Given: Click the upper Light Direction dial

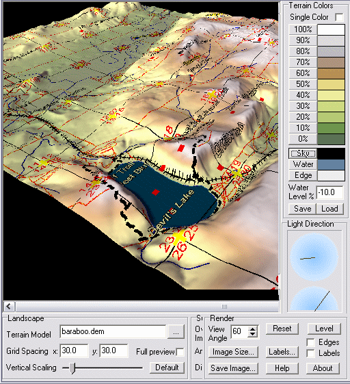Looking at the screenshot, I should pos(314,257).
